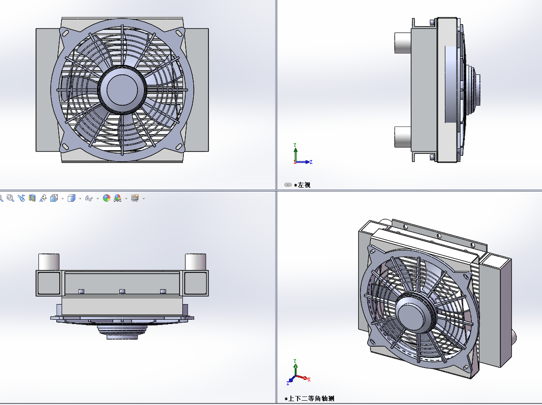This screenshot has width=542, height=405.
Task: Click the Apply Scene icon
Action: click(117, 198)
